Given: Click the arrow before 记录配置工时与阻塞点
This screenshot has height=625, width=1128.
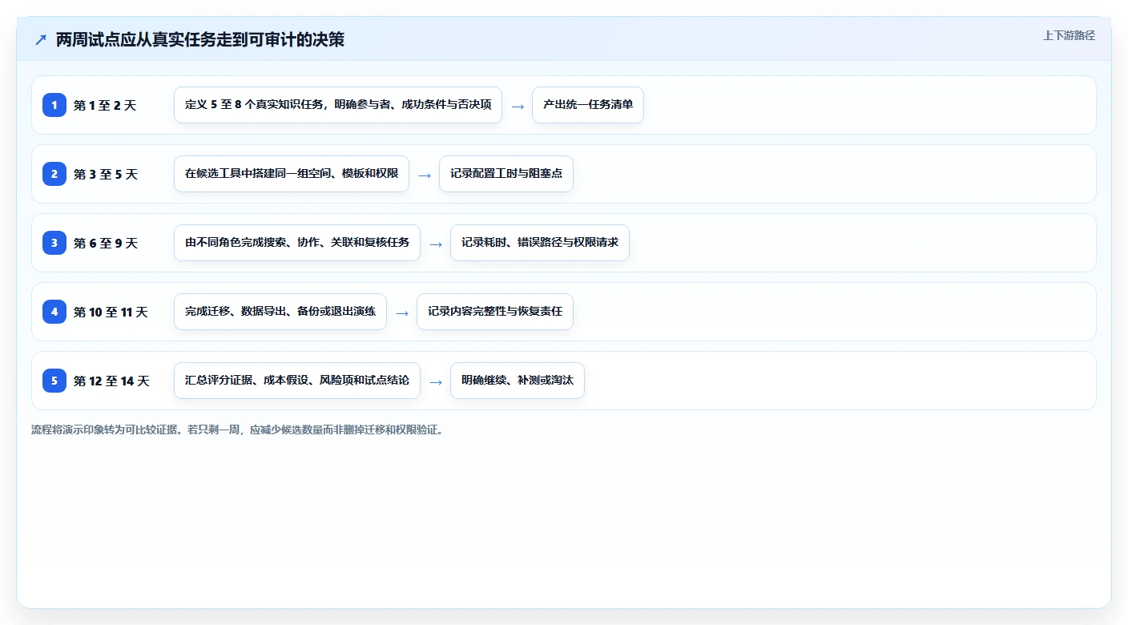Looking at the screenshot, I should pos(425,175).
